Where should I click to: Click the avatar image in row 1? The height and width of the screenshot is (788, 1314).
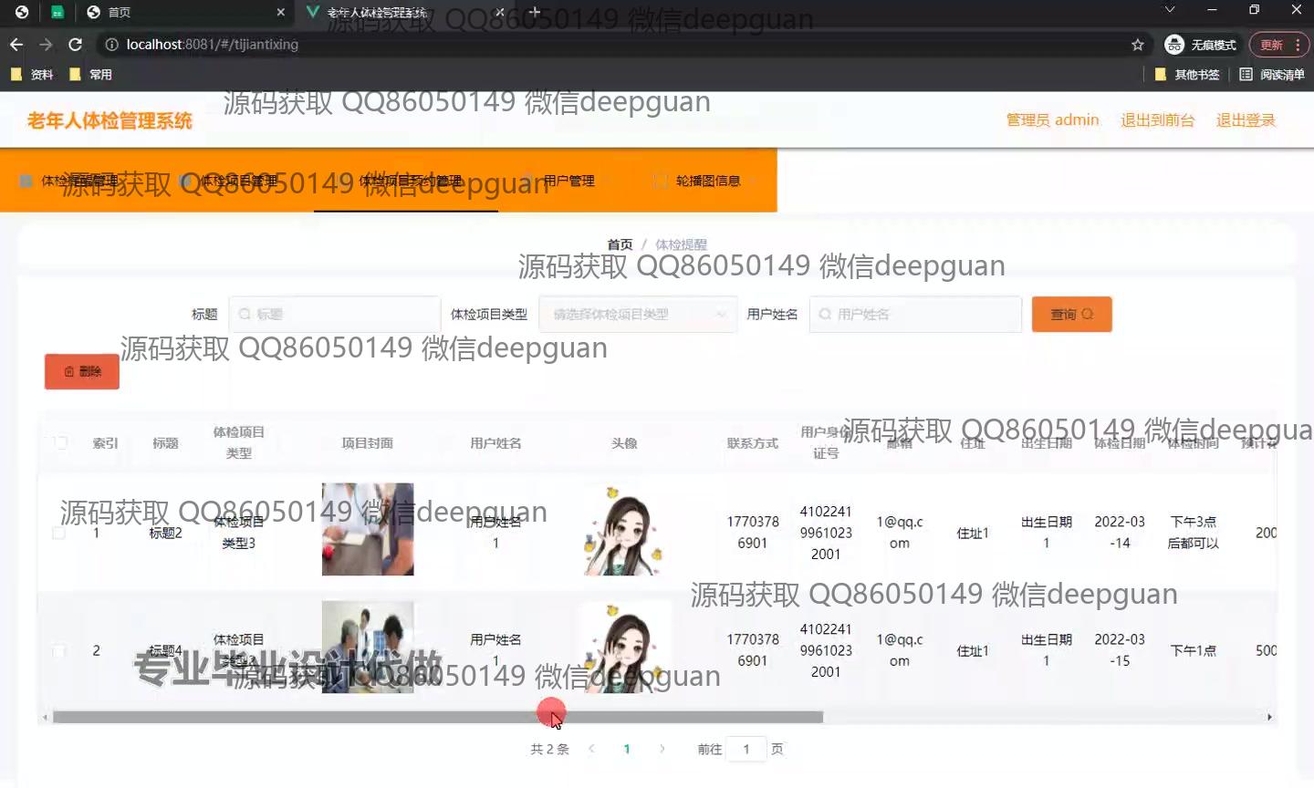point(624,530)
